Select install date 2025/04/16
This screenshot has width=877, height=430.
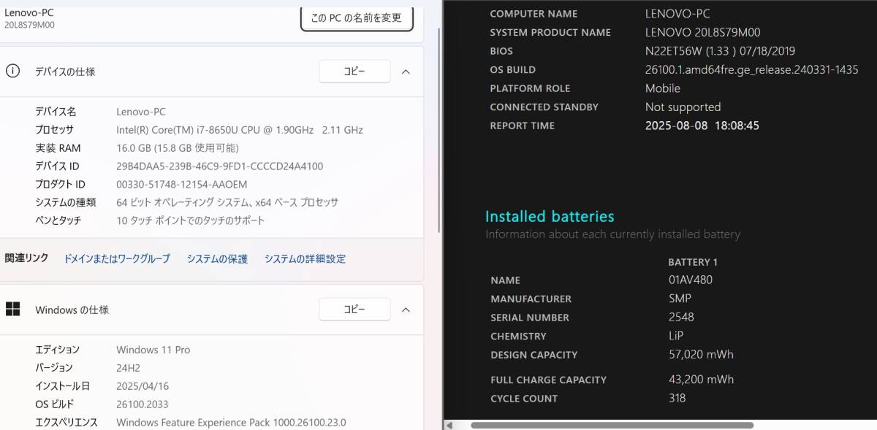pos(143,386)
